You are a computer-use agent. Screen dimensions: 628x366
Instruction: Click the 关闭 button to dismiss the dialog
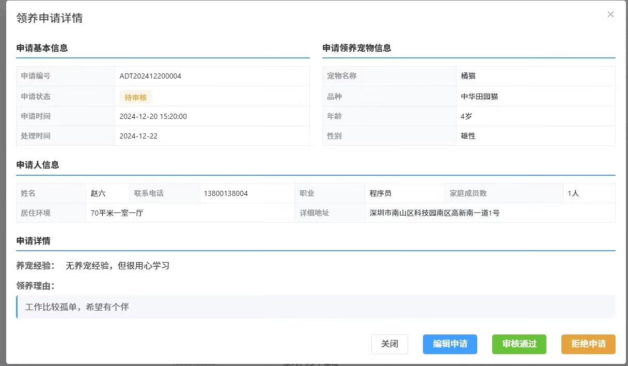[x=389, y=344]
